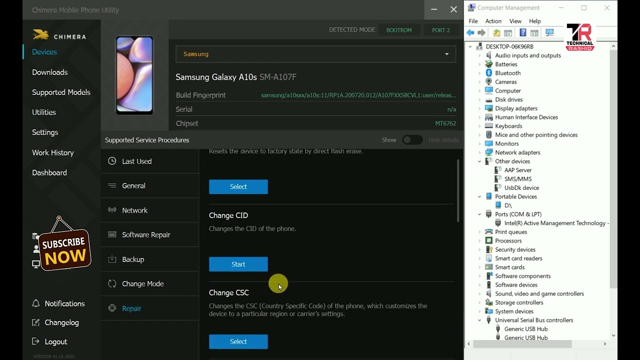This screenshot has height=360, width=640.
Task: Click the AAP Server unknown device icon
Action: [x=498, y=170]
